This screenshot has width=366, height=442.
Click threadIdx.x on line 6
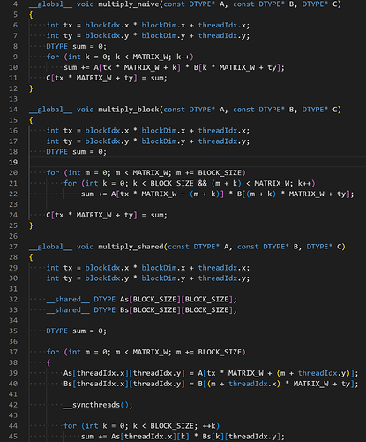pyautogui.click(x=221, y=26)
